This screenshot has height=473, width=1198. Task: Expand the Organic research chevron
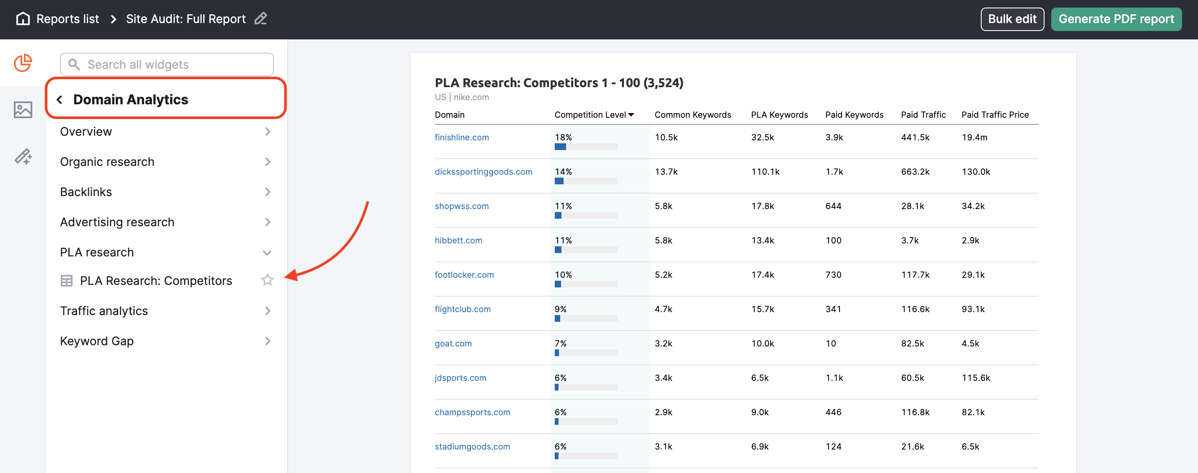pos(268,162)
